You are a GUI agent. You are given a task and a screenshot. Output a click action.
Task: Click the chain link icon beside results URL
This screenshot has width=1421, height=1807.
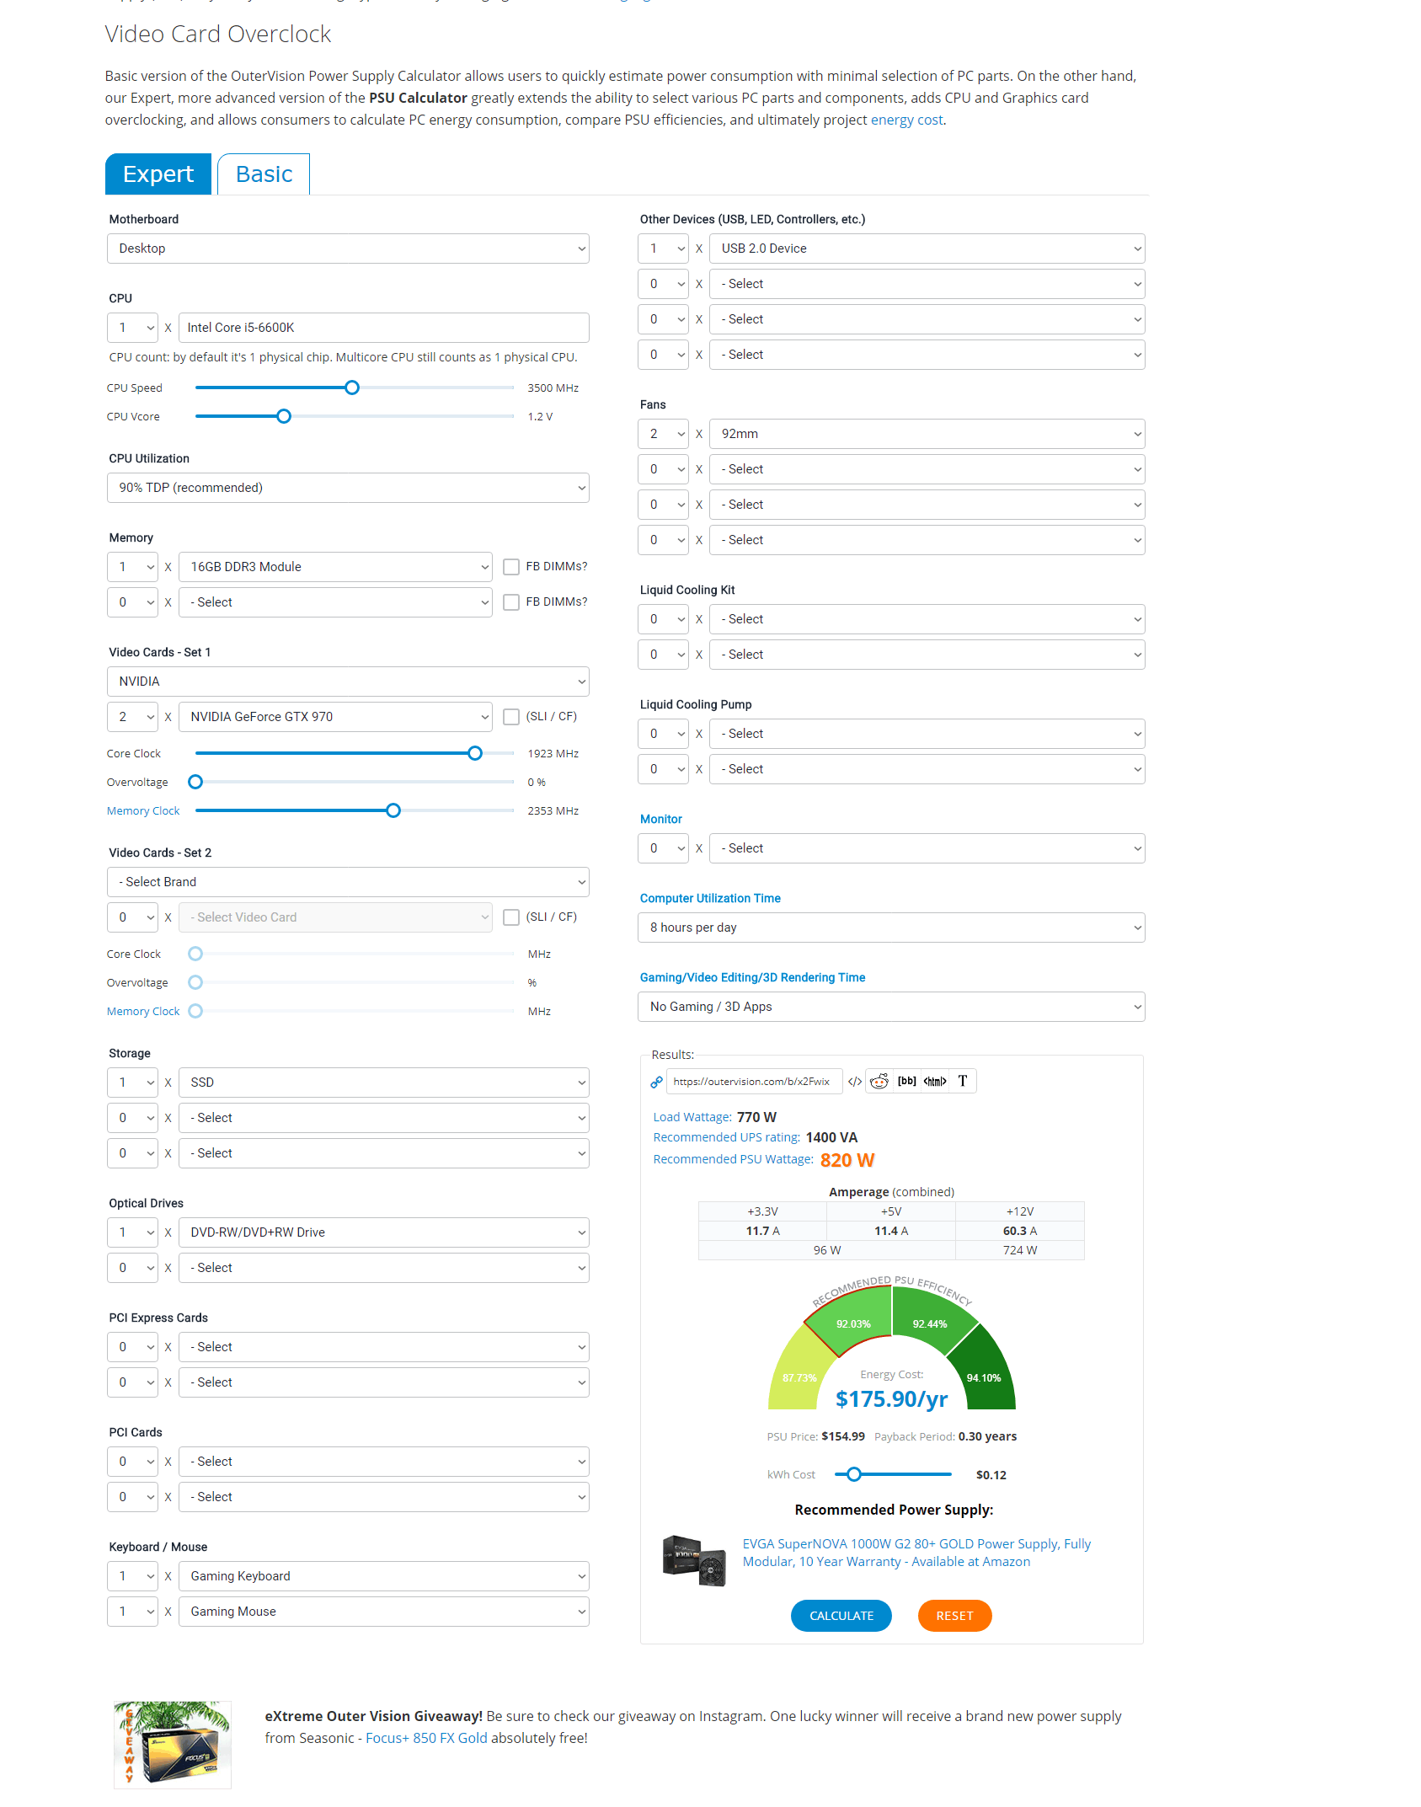657,1083
